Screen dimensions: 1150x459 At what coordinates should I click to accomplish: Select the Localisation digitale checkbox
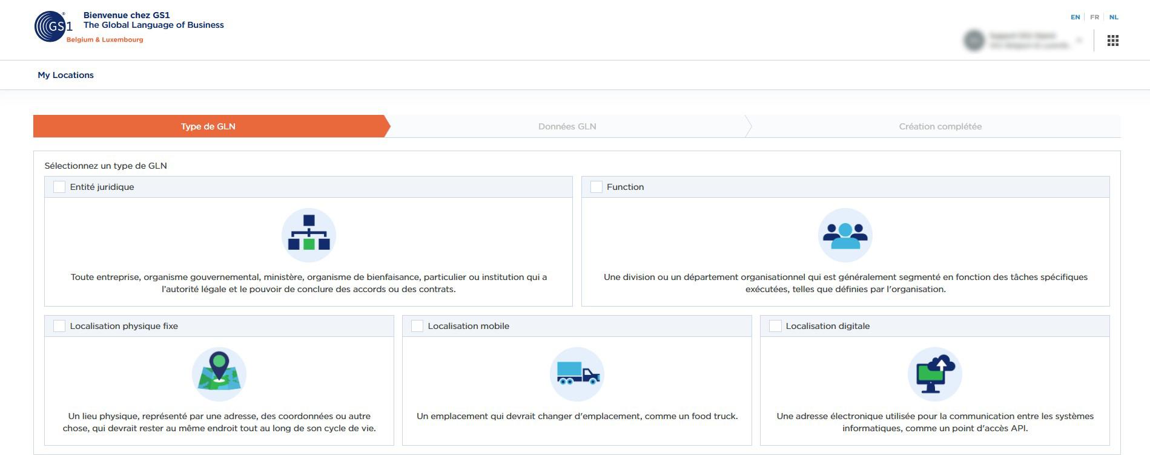coord(775,326)
